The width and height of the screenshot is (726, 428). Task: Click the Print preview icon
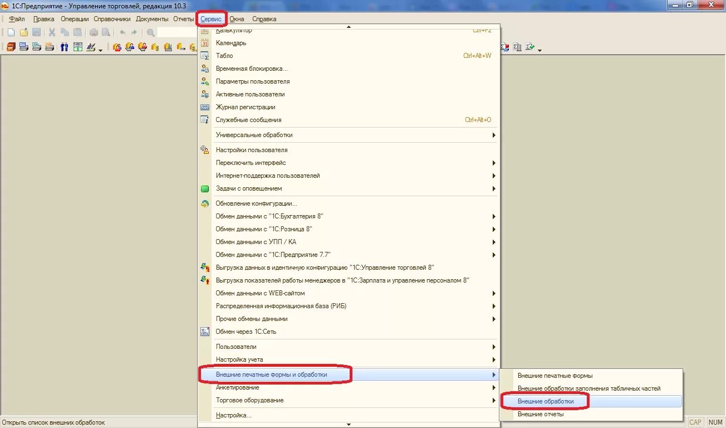[x=105, y=32]
